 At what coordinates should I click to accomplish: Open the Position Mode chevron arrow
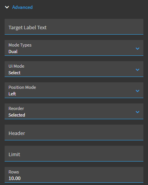(x=138, y=91)
